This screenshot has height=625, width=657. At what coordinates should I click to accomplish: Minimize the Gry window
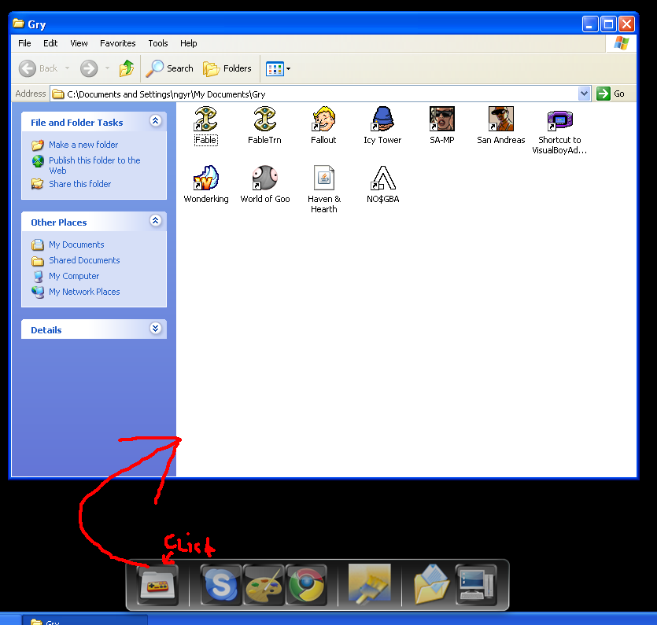[589, 24]
